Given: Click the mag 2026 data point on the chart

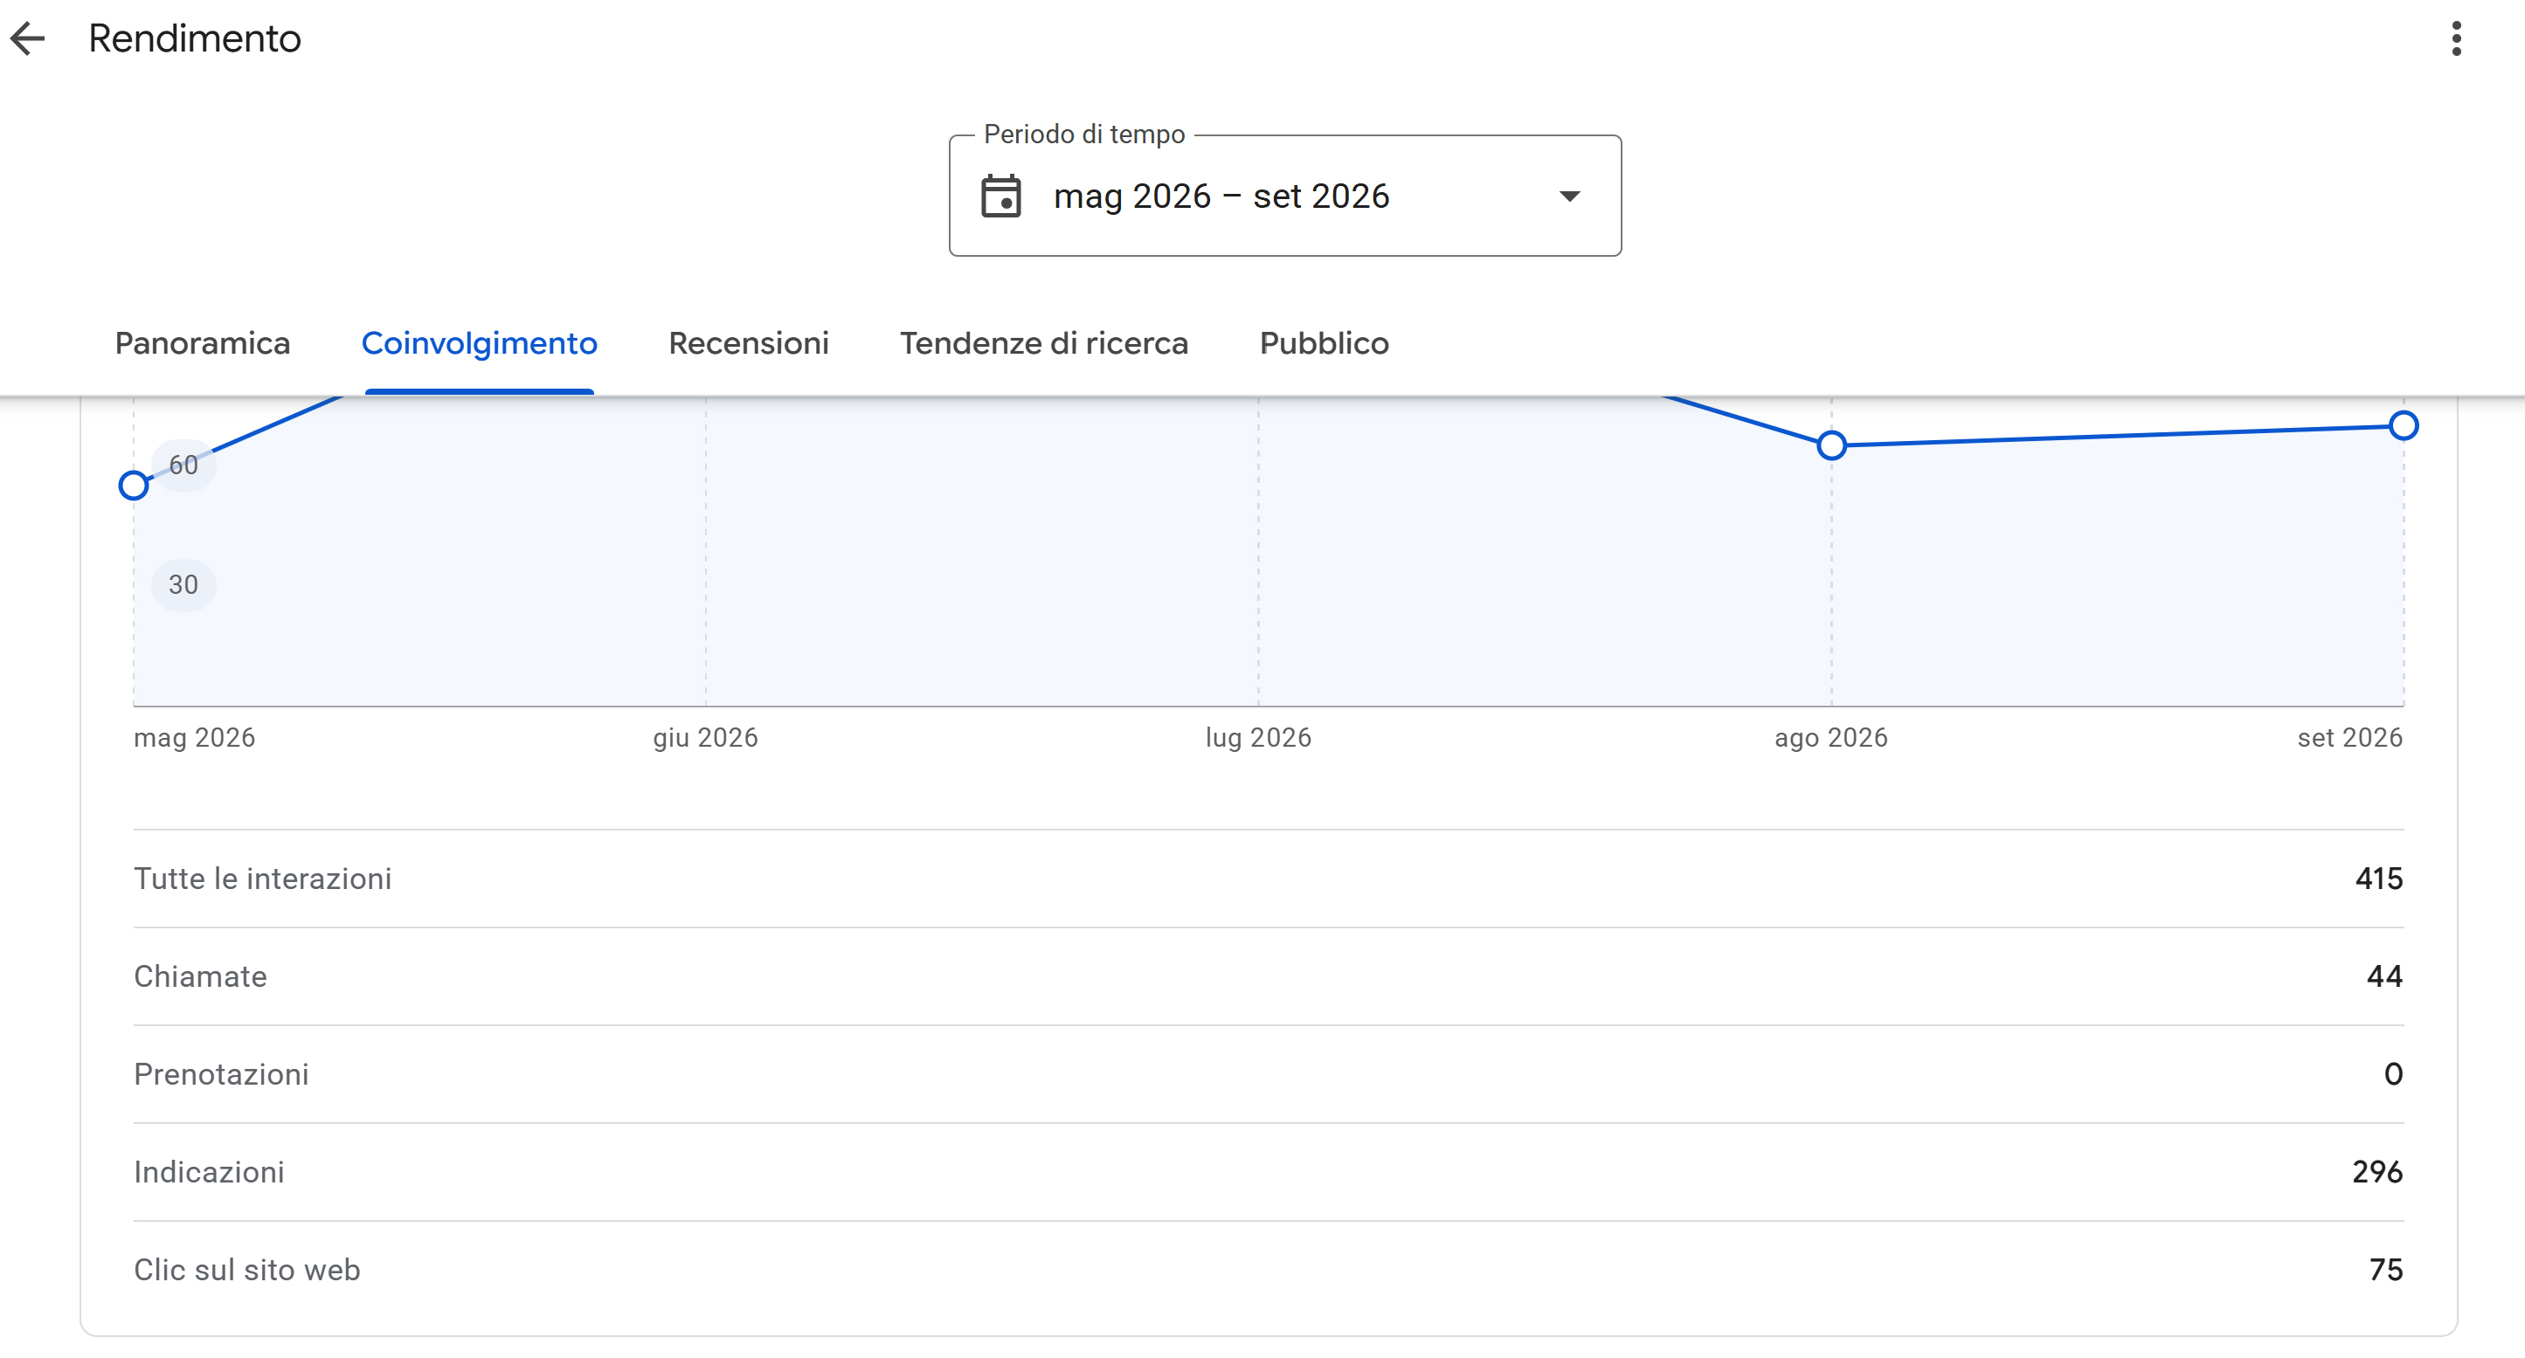Looking at the screenshot, I should [x=134, y=485].
